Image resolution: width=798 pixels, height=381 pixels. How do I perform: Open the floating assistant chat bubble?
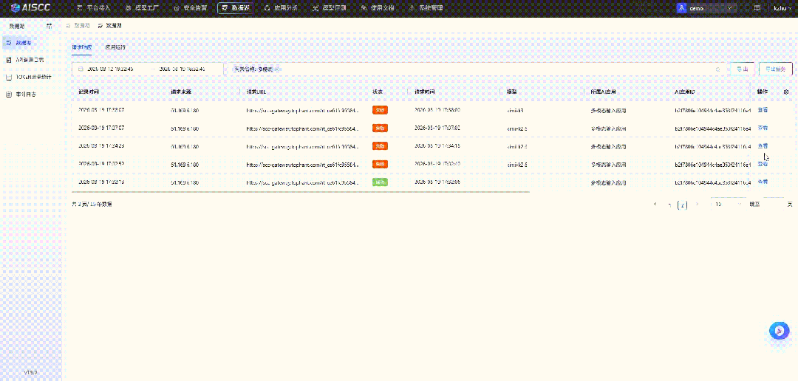pos(780,331)
